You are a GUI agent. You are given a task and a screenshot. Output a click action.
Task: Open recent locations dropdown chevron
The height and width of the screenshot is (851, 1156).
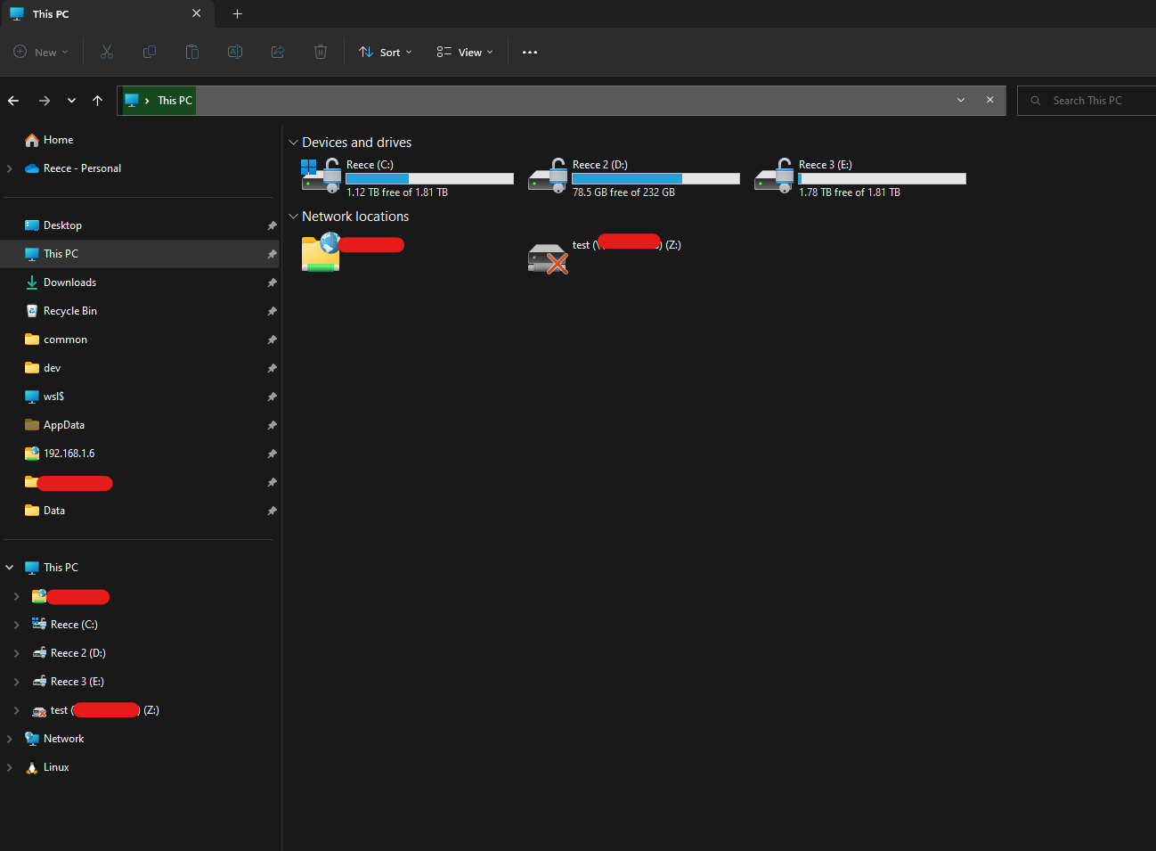71,101
